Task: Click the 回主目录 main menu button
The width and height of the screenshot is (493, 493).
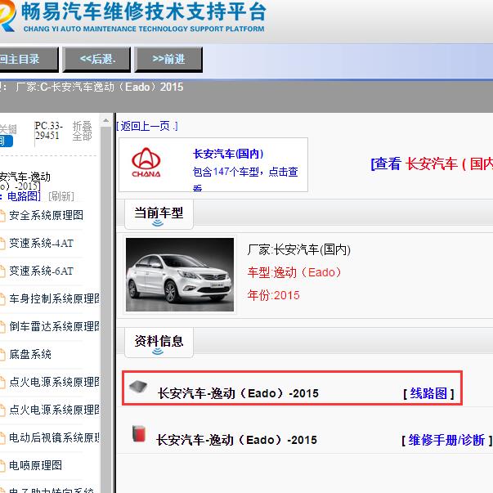Action: pyautogui.click(x=28, y=59)
